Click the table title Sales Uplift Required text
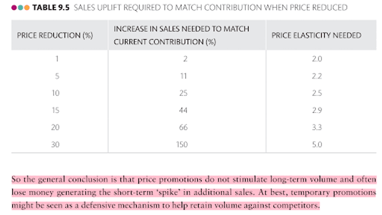382x215 pixels. pos(210,8)
